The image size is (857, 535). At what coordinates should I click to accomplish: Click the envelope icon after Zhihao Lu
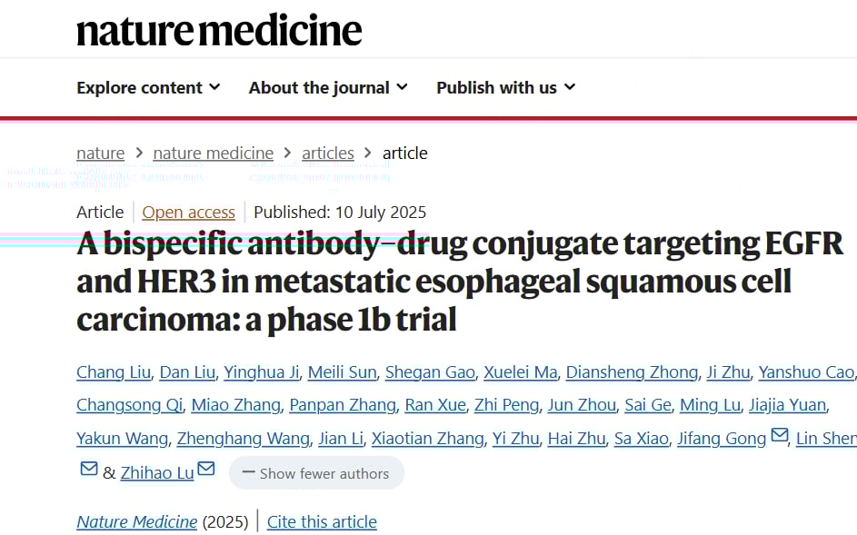tap(206, 470)
